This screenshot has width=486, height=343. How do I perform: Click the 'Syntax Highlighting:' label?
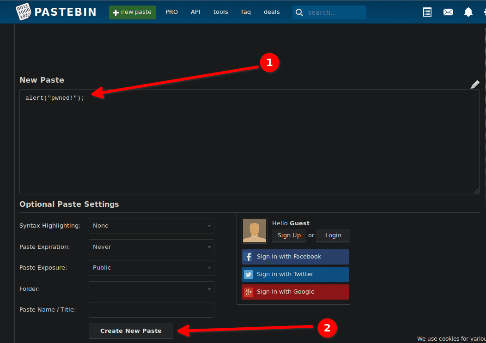coord(50,226)
